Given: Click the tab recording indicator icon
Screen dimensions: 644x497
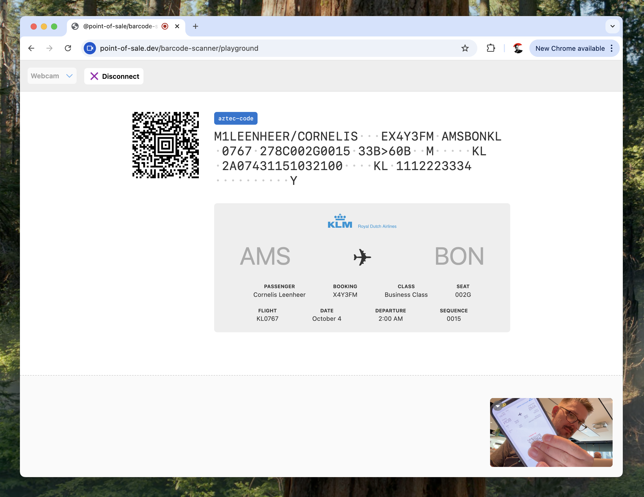Looking at the screenshot, I should pyautogui.click(x=165, y=26).
